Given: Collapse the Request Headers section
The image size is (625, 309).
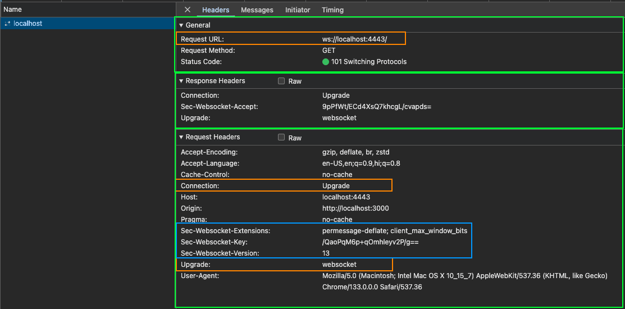Looking at the screenshot, I should [181, 137].
